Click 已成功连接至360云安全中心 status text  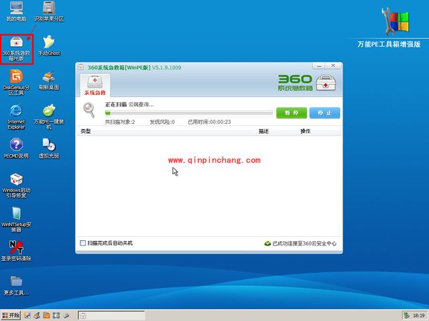[x=304, y=243]
